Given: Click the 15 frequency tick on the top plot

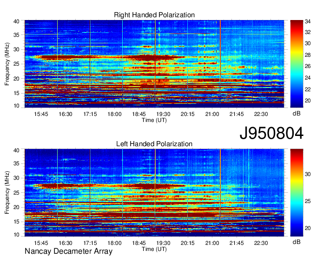Looking at the screenshot, I should [17, 93].
